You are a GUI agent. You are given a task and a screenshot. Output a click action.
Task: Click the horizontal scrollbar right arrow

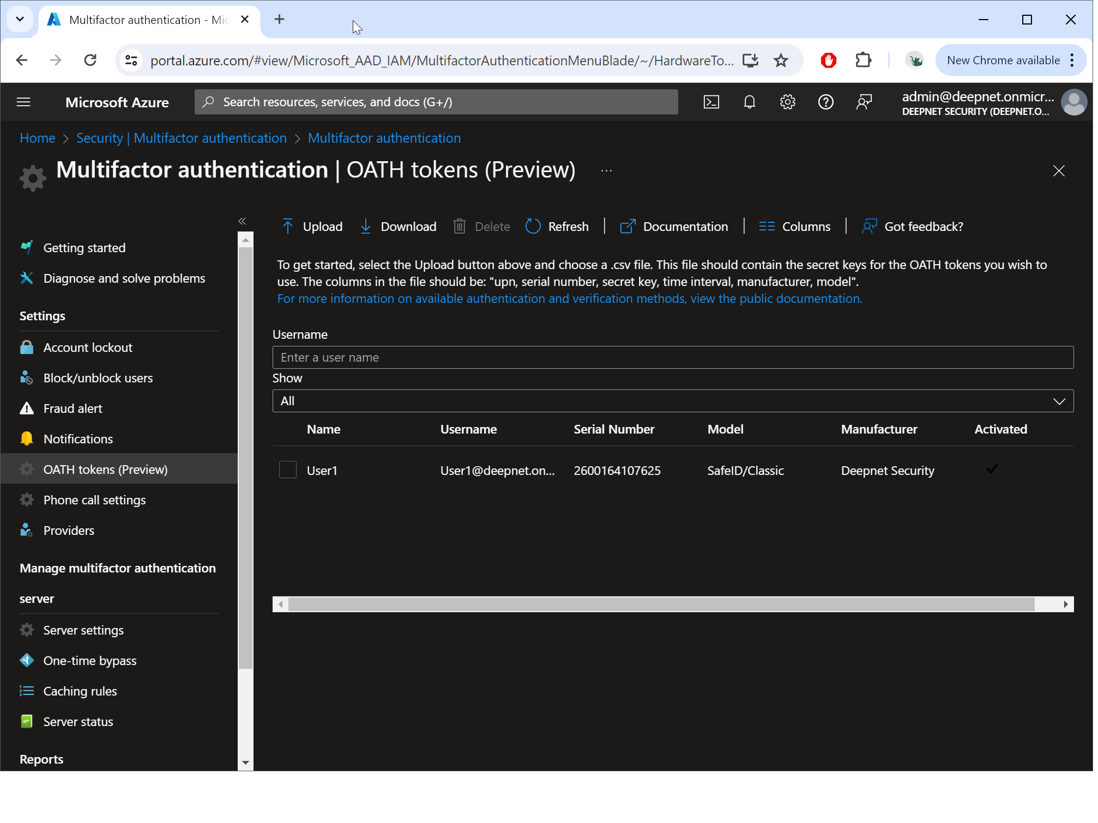click(x=1065, y=604)
